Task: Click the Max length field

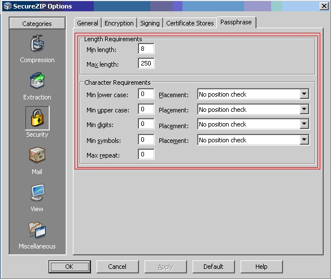Action: [x=146, y=63]
